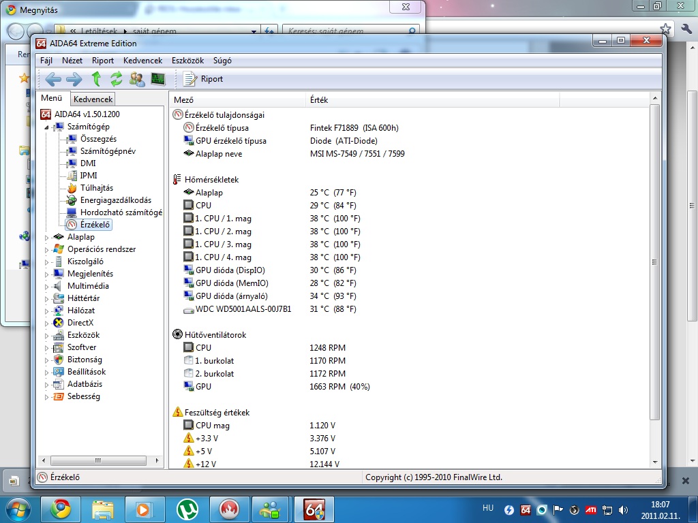The width and height of the screenshot is (698, 523).
Task: Click the Adatbázis tree icon
Action: click(59, 384)
